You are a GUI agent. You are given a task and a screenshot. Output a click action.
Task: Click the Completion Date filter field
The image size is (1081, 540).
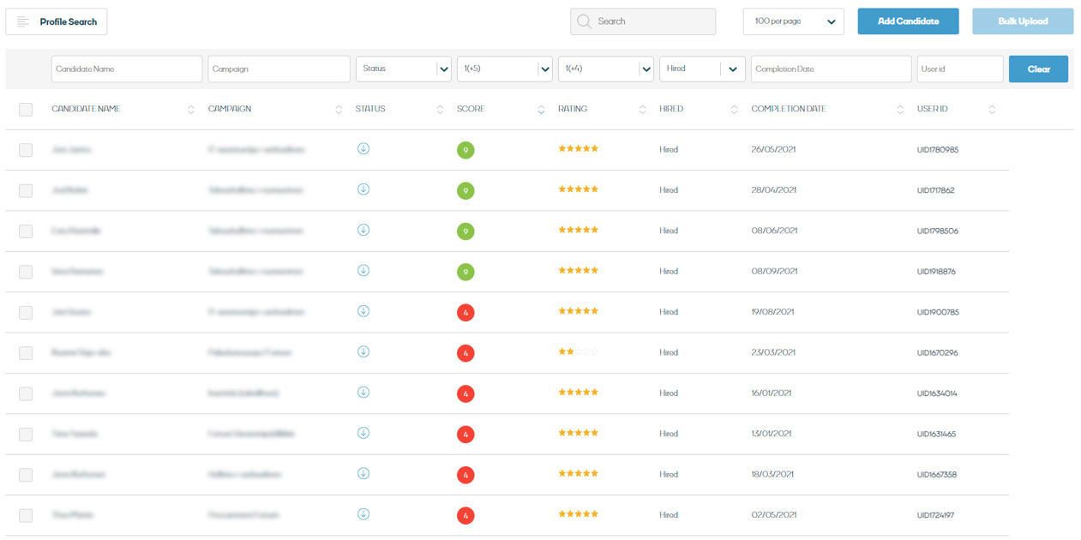[831, 69]
